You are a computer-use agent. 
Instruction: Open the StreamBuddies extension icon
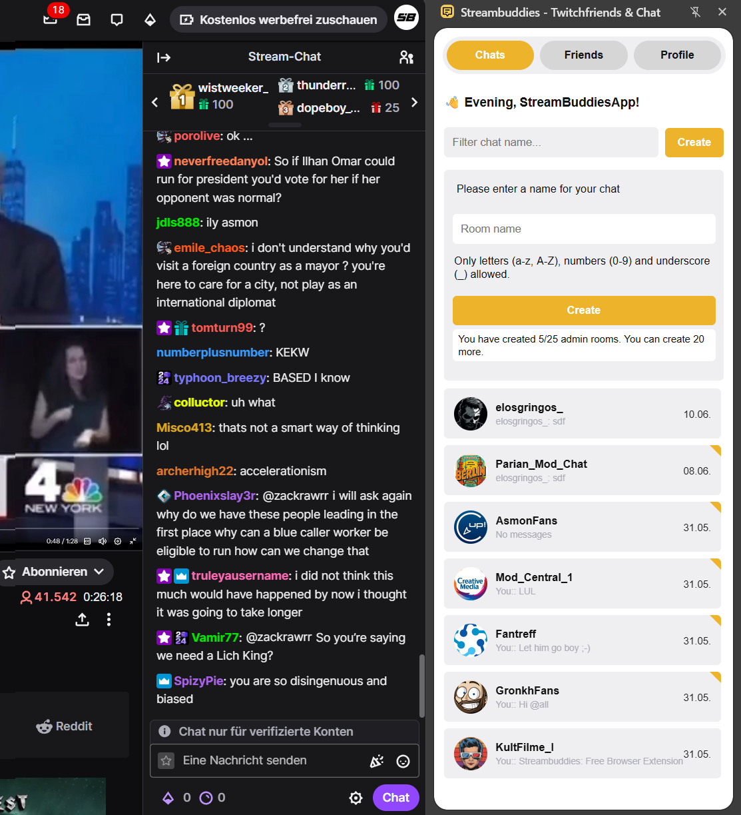406,18
